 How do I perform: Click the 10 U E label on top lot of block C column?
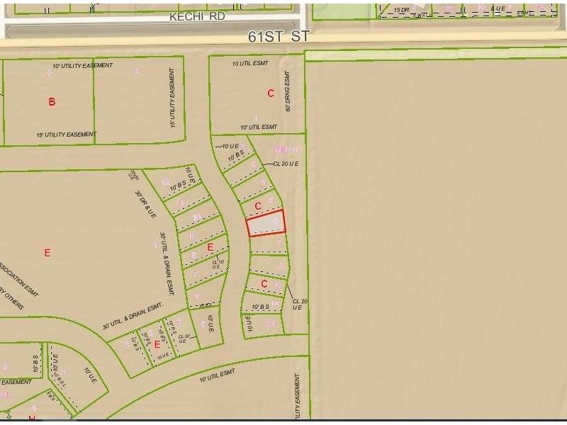point(231,146)
